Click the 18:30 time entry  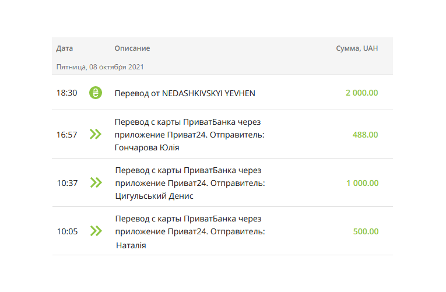pos(67,93)
